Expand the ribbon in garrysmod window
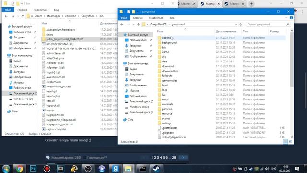The width and height of the screenshot is (307, 173). 286,18
